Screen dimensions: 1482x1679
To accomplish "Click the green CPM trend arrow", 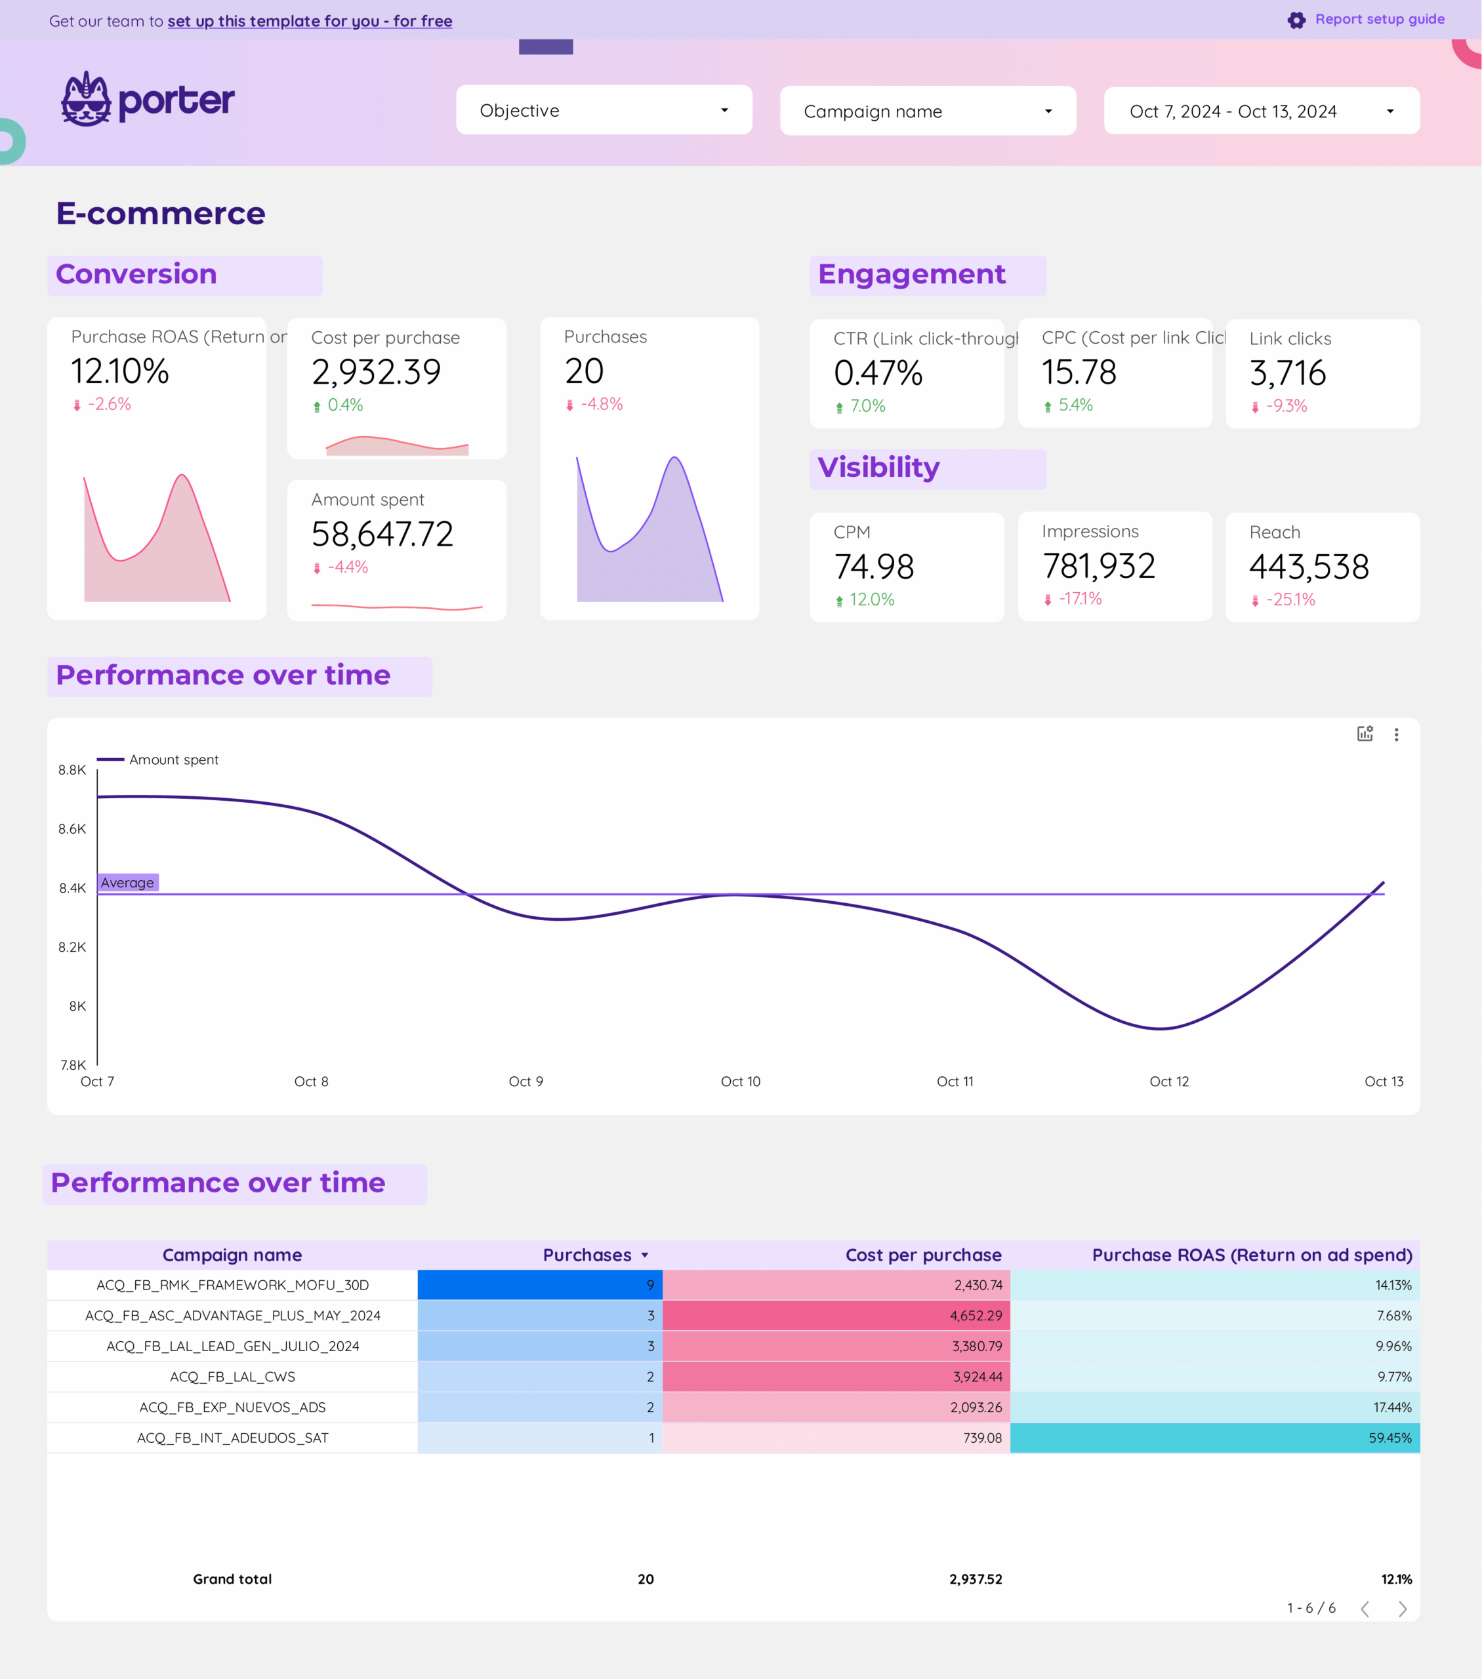I will click(839, 601).
